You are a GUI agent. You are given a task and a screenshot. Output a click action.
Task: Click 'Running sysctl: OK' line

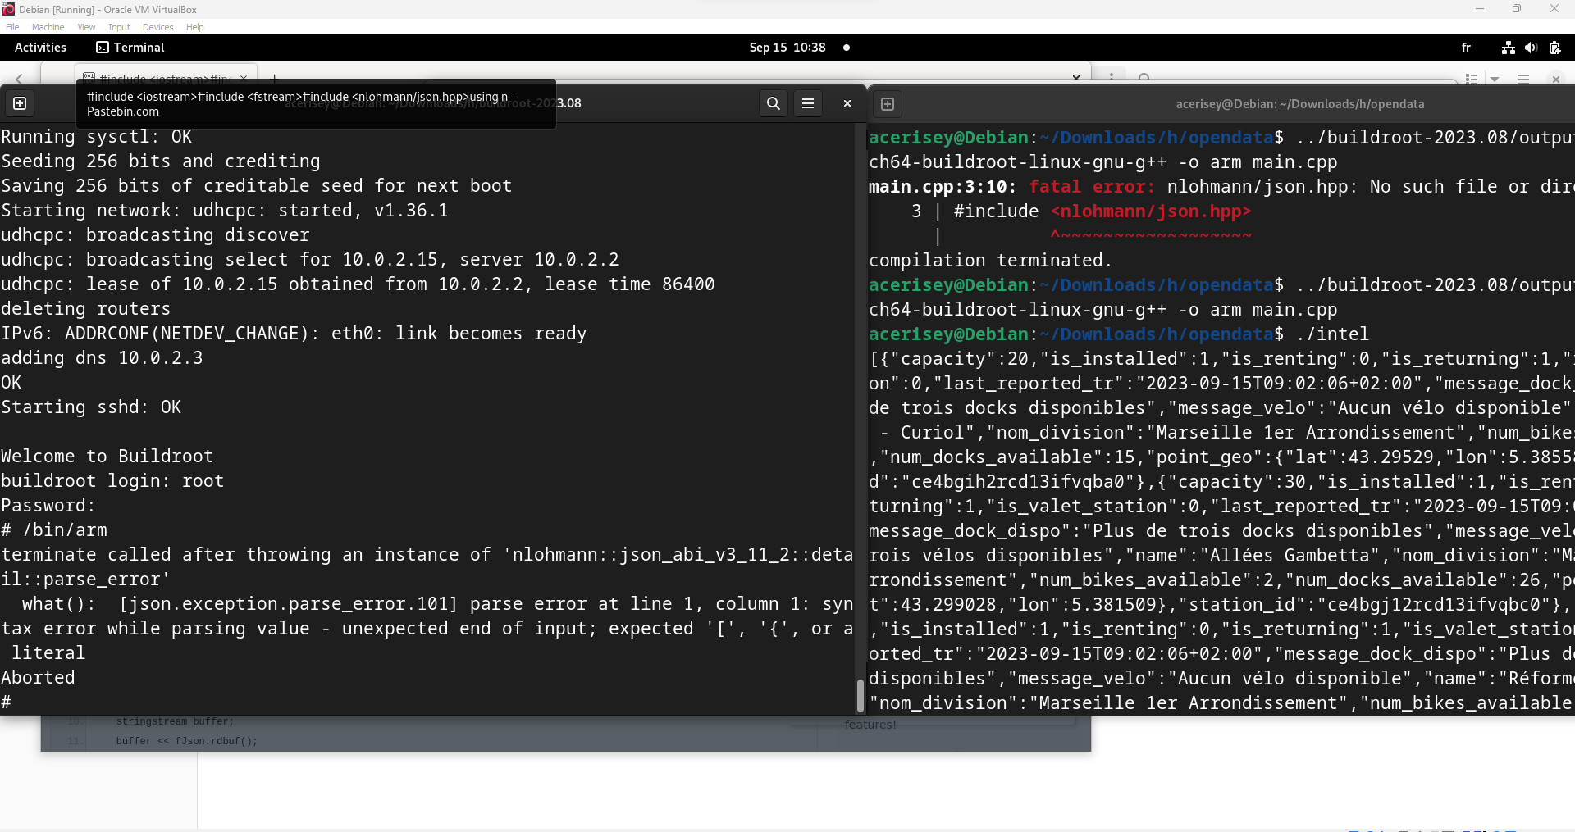click(96, 137)
